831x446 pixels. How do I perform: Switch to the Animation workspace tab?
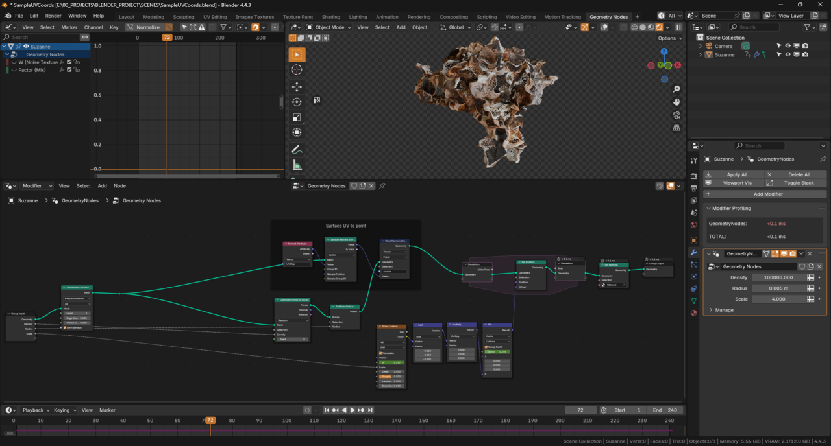click(387, 17)
